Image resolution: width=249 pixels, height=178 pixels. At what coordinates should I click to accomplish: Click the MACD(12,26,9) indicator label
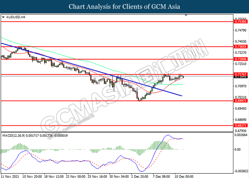35,136
